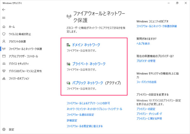This screenshot has height=134, width=190.
Task: Click the (アクティブ) label beside public network
Action: point(113,83)
